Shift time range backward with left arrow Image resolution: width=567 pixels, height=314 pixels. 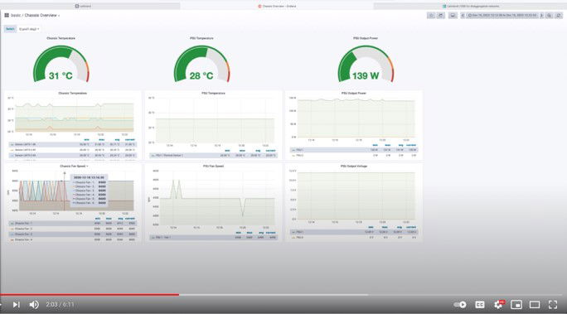463,16
